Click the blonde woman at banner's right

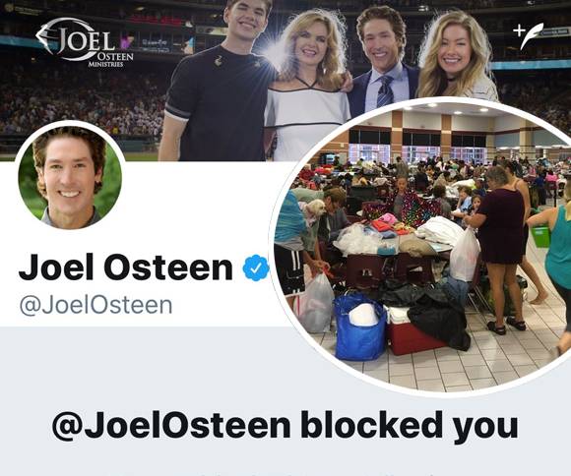(x=457, y=56)
